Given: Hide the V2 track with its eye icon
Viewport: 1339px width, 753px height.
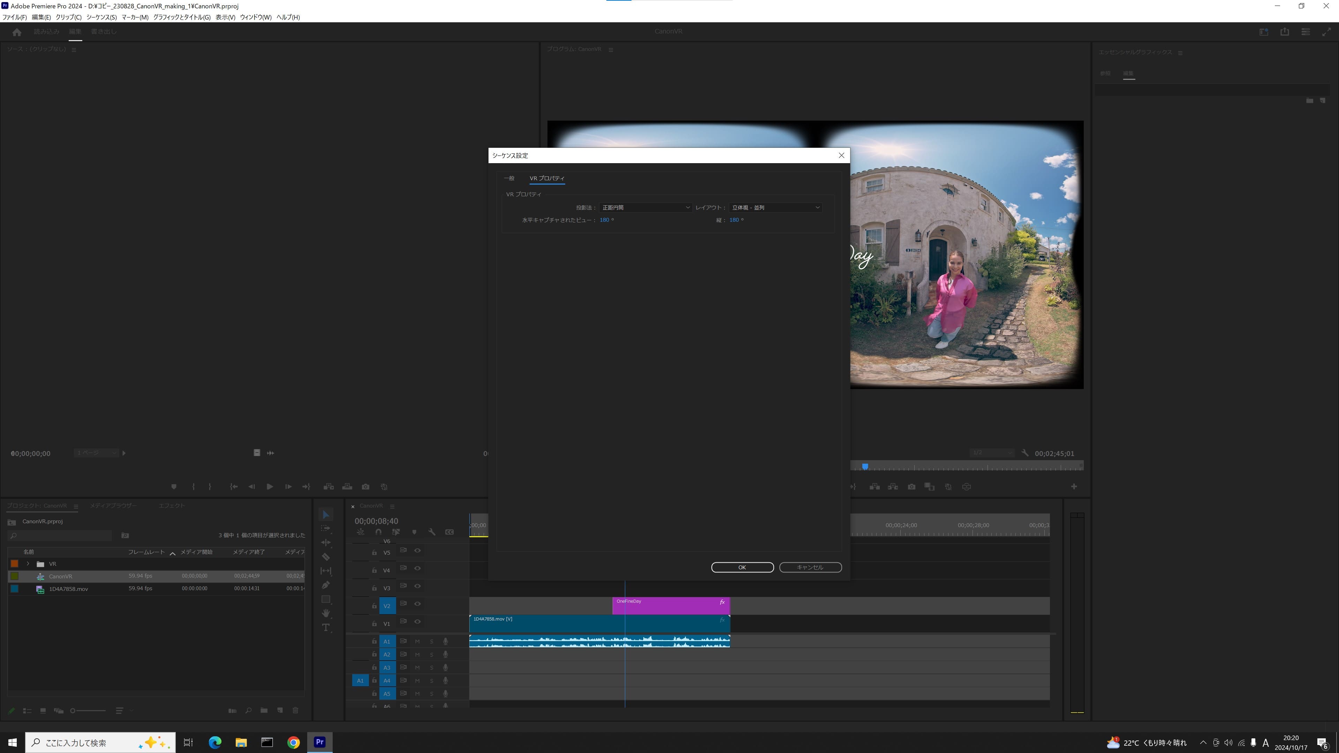Looking at the screenshot, I should (x=417, y=604).
